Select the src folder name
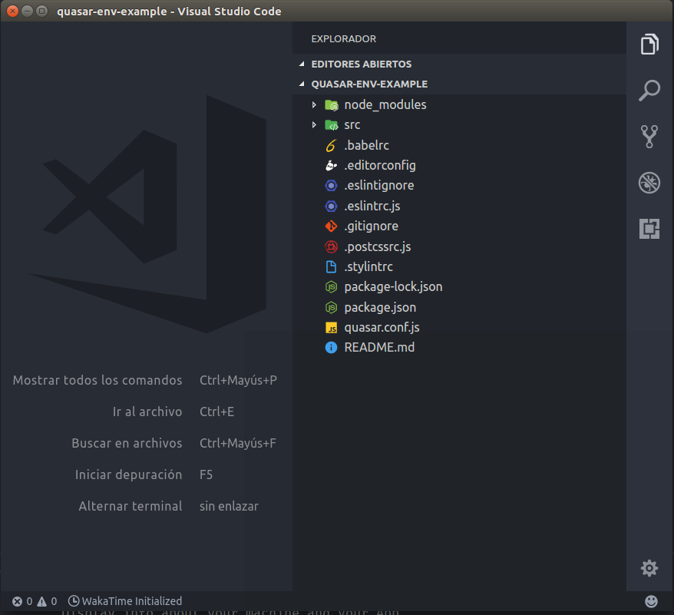Image resolution: width=674 pixels, height=615 pixels. 352,125
